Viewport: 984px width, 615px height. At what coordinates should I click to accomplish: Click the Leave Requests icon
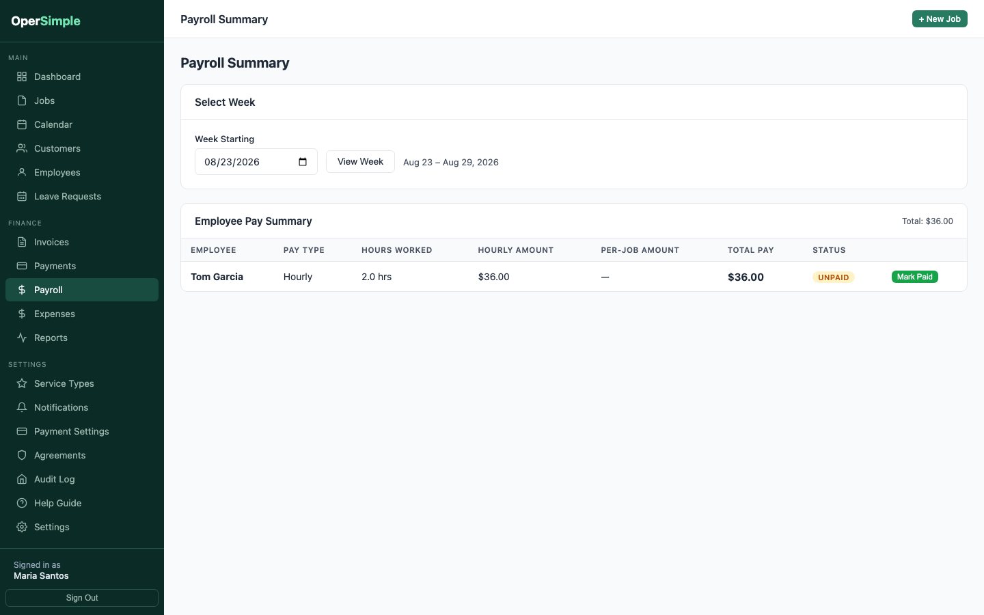(22, 196)
